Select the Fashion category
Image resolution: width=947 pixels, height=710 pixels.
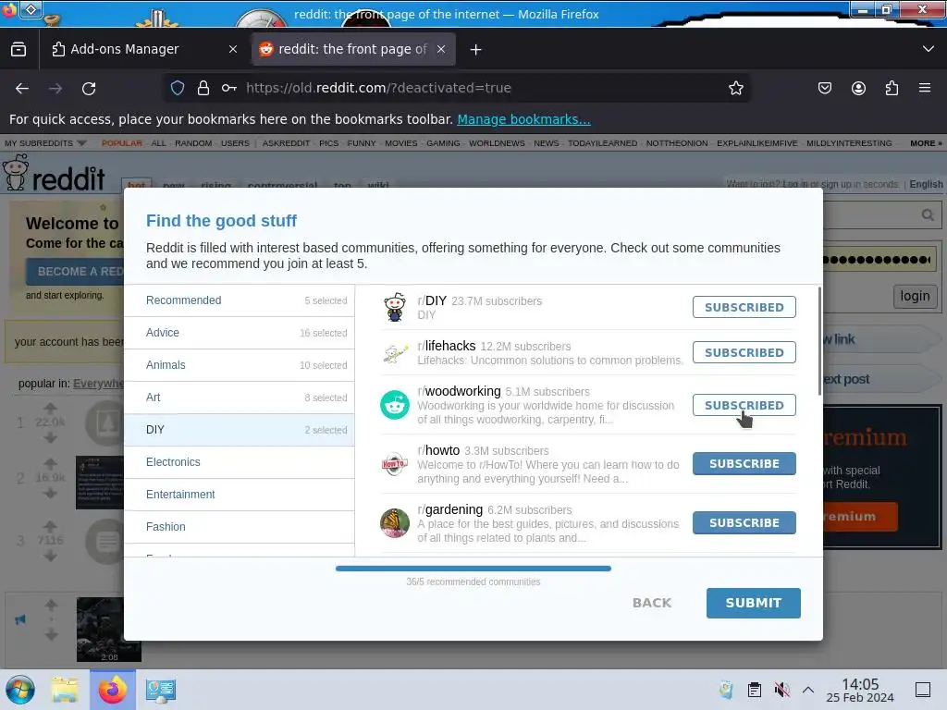[x=240, y=526]
